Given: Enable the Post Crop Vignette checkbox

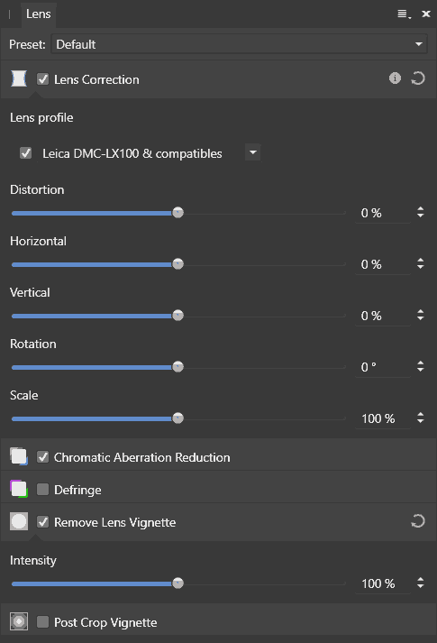Looking at the screenshot, I should (43, 622).
